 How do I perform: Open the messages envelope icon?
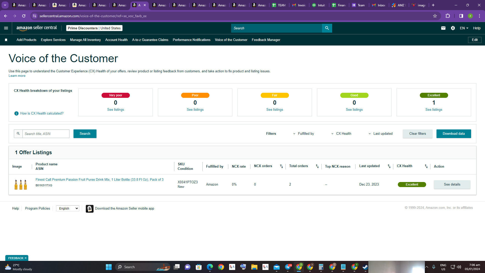pyautogui.click(x=443, y=28)
